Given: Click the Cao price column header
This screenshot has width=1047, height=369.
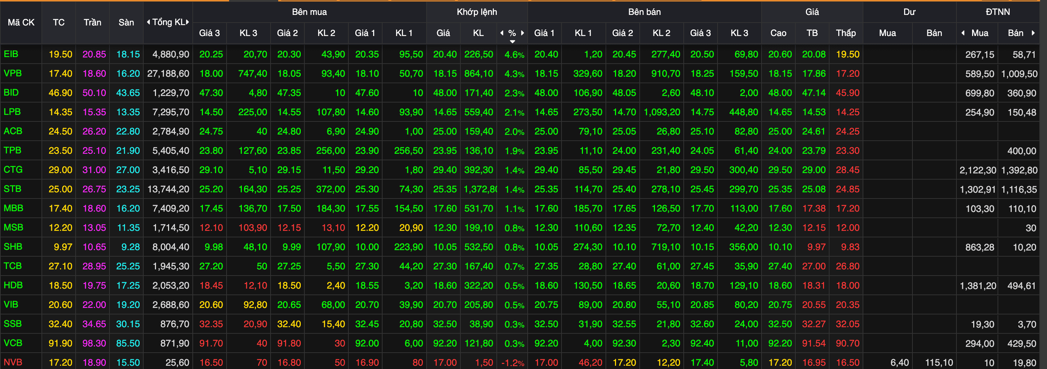Looking at the screenshot, I should click(x=778, y=33).
